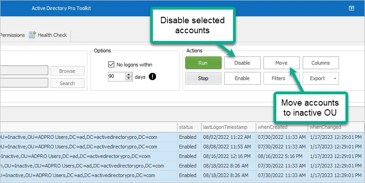Sort by whenChanged column header

click(x=336, y=127)
